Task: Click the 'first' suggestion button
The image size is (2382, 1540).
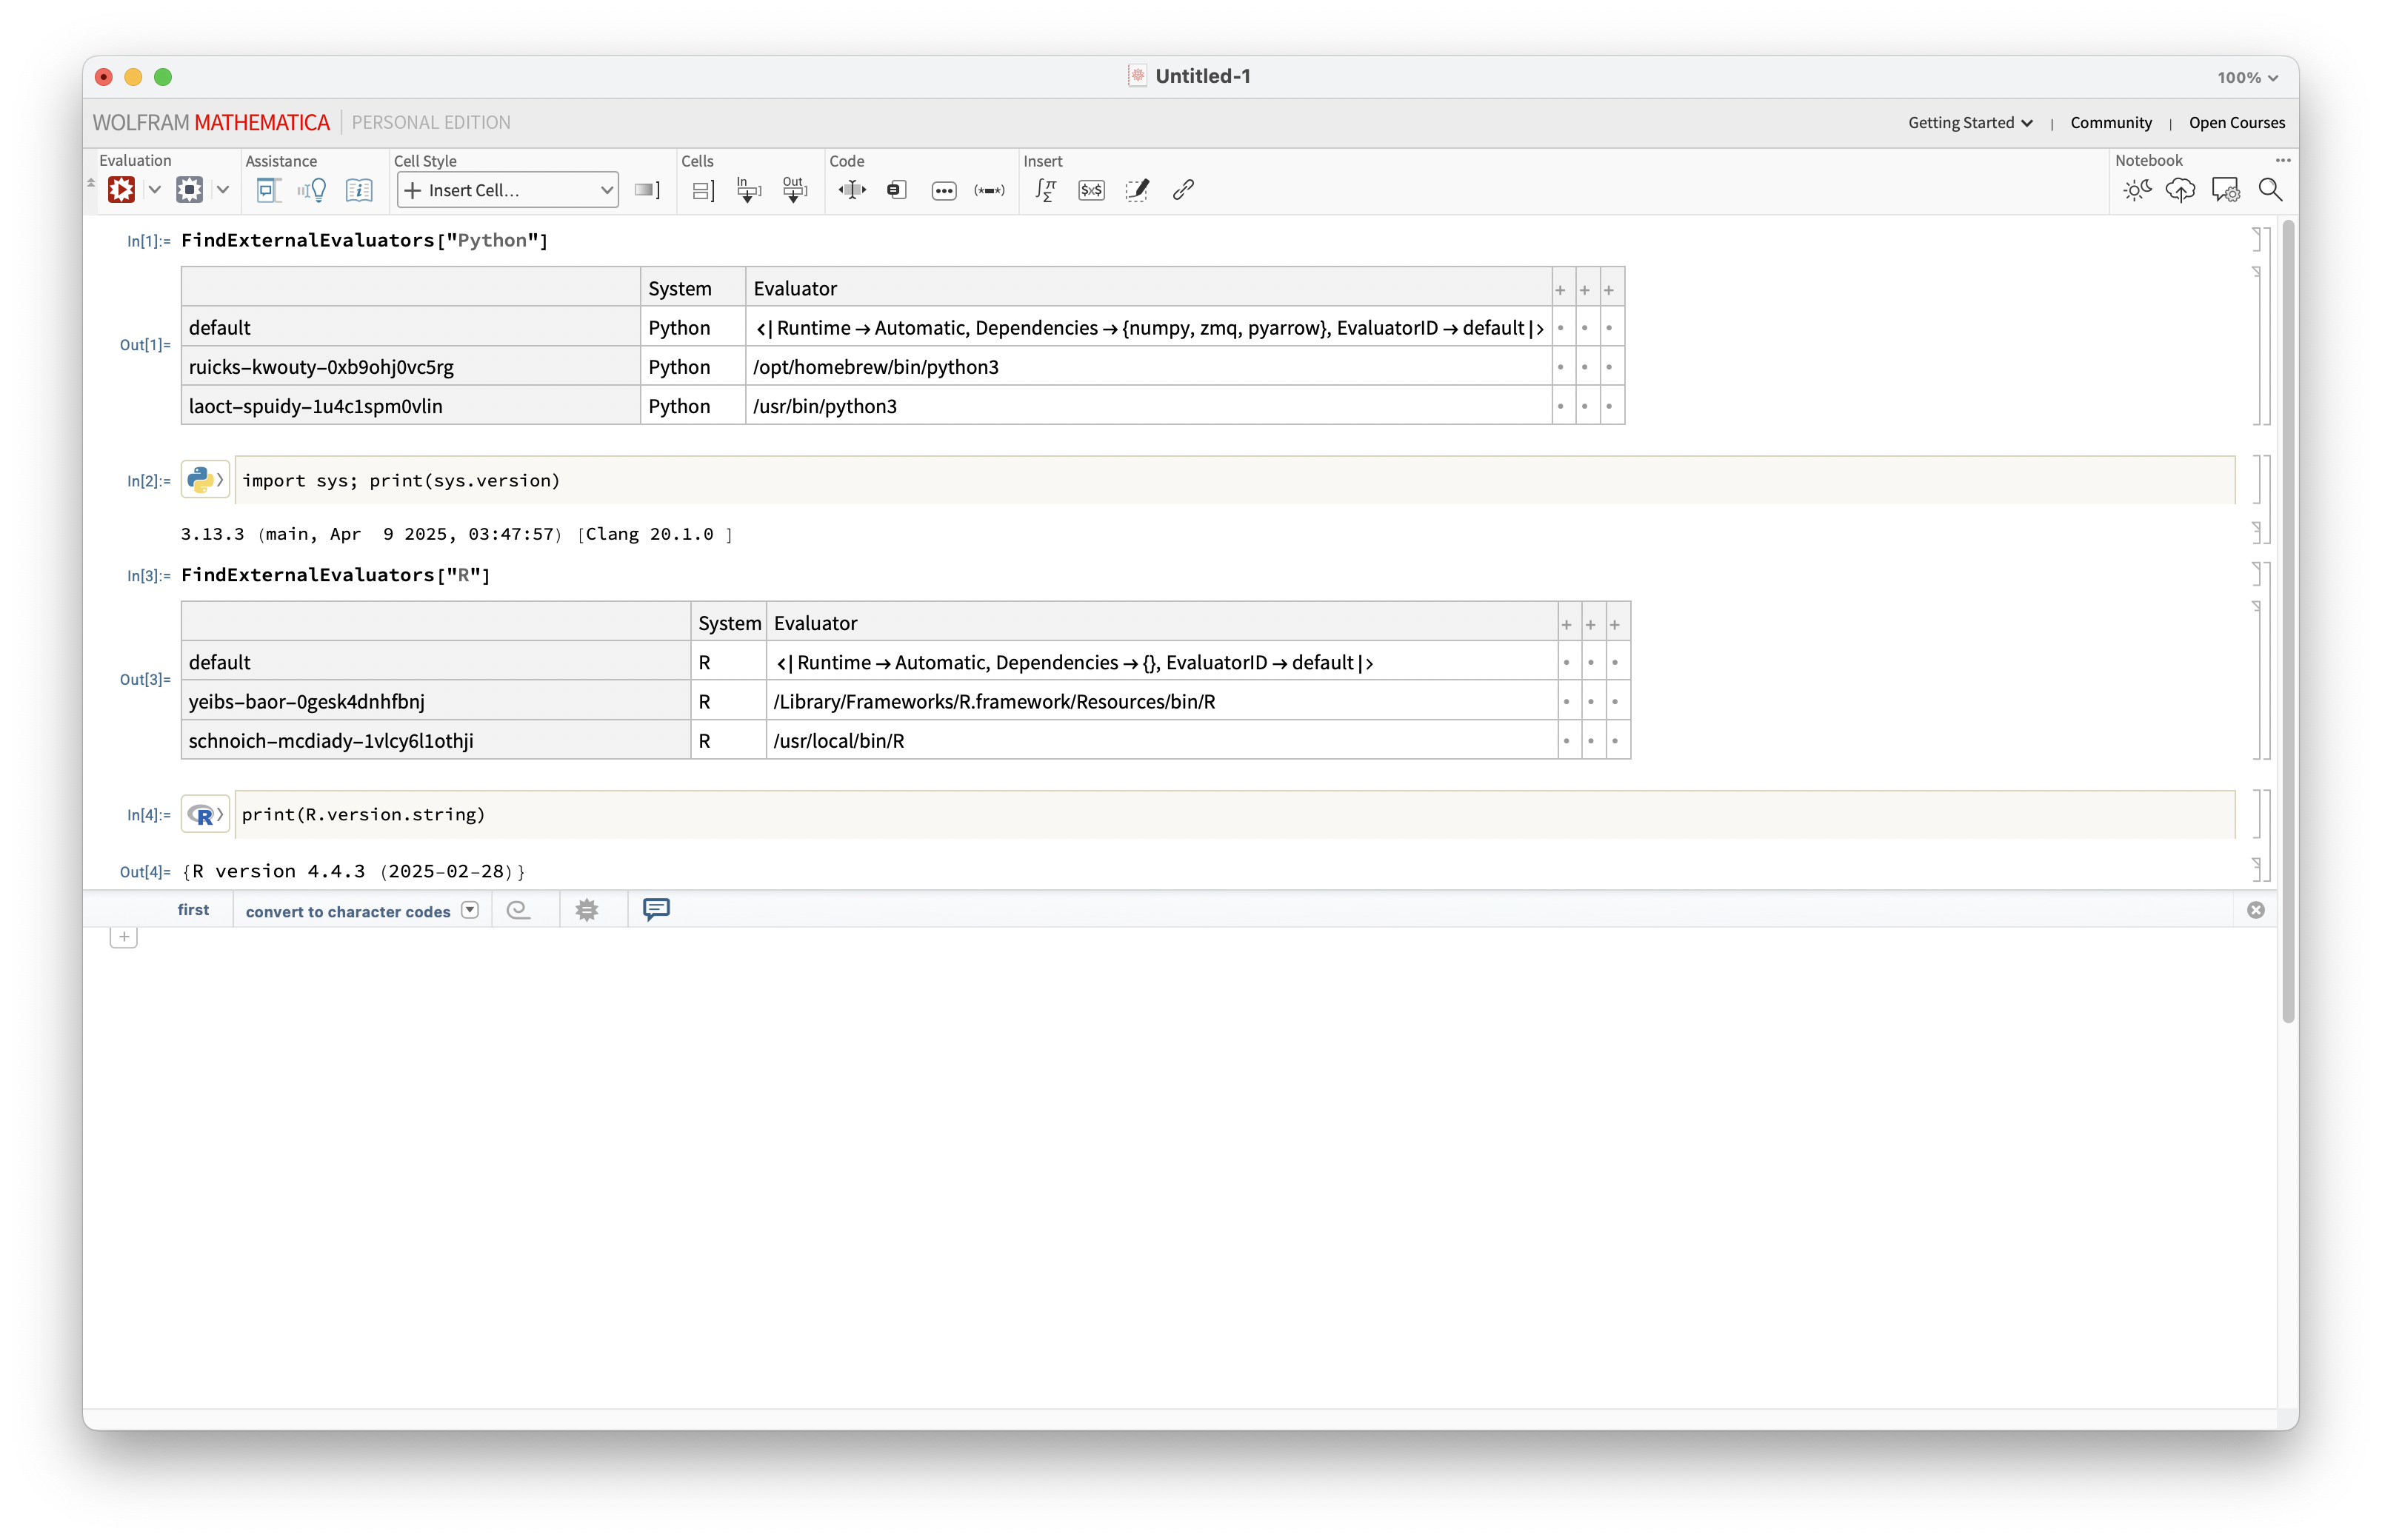Action: (193, 910)
